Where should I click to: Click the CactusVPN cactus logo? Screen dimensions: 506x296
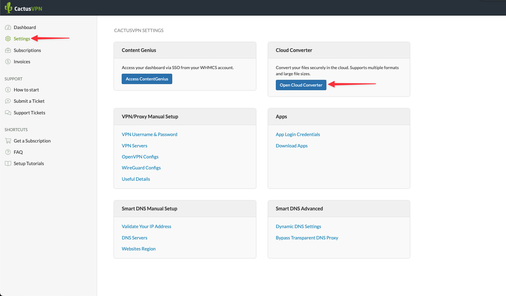[9, 8]
